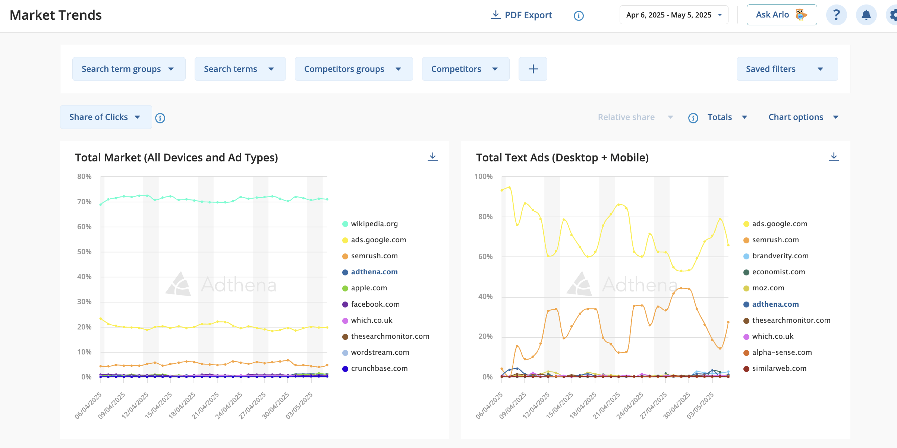Click the adthena.com entry in the Total Market legend

pyautogui.click(x=370, y=272)
